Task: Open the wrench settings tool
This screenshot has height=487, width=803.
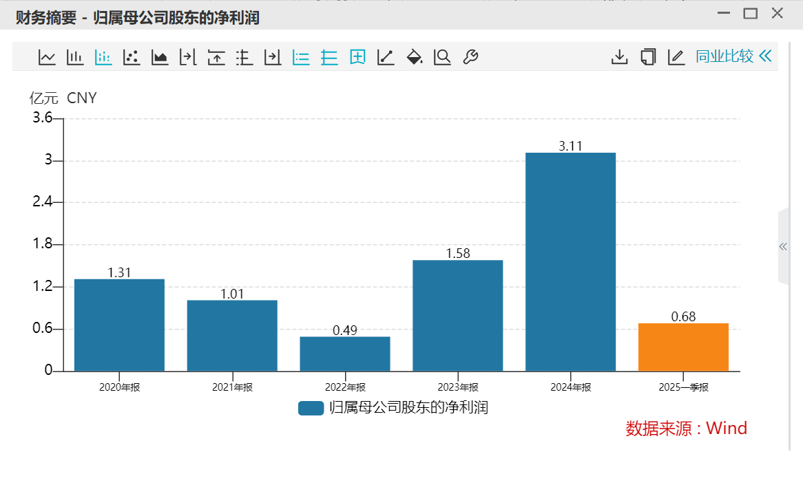Action: tap(470, 57)
